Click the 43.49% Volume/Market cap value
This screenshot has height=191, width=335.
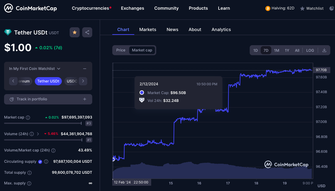[85, 150]
